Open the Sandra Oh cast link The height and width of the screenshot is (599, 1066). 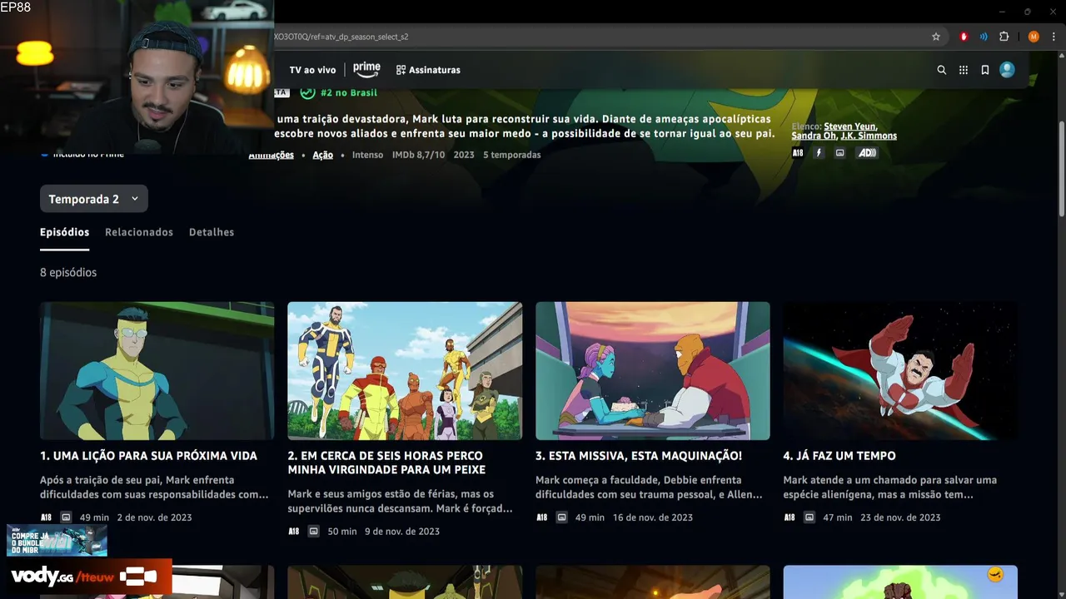click(x=813, y=136)
